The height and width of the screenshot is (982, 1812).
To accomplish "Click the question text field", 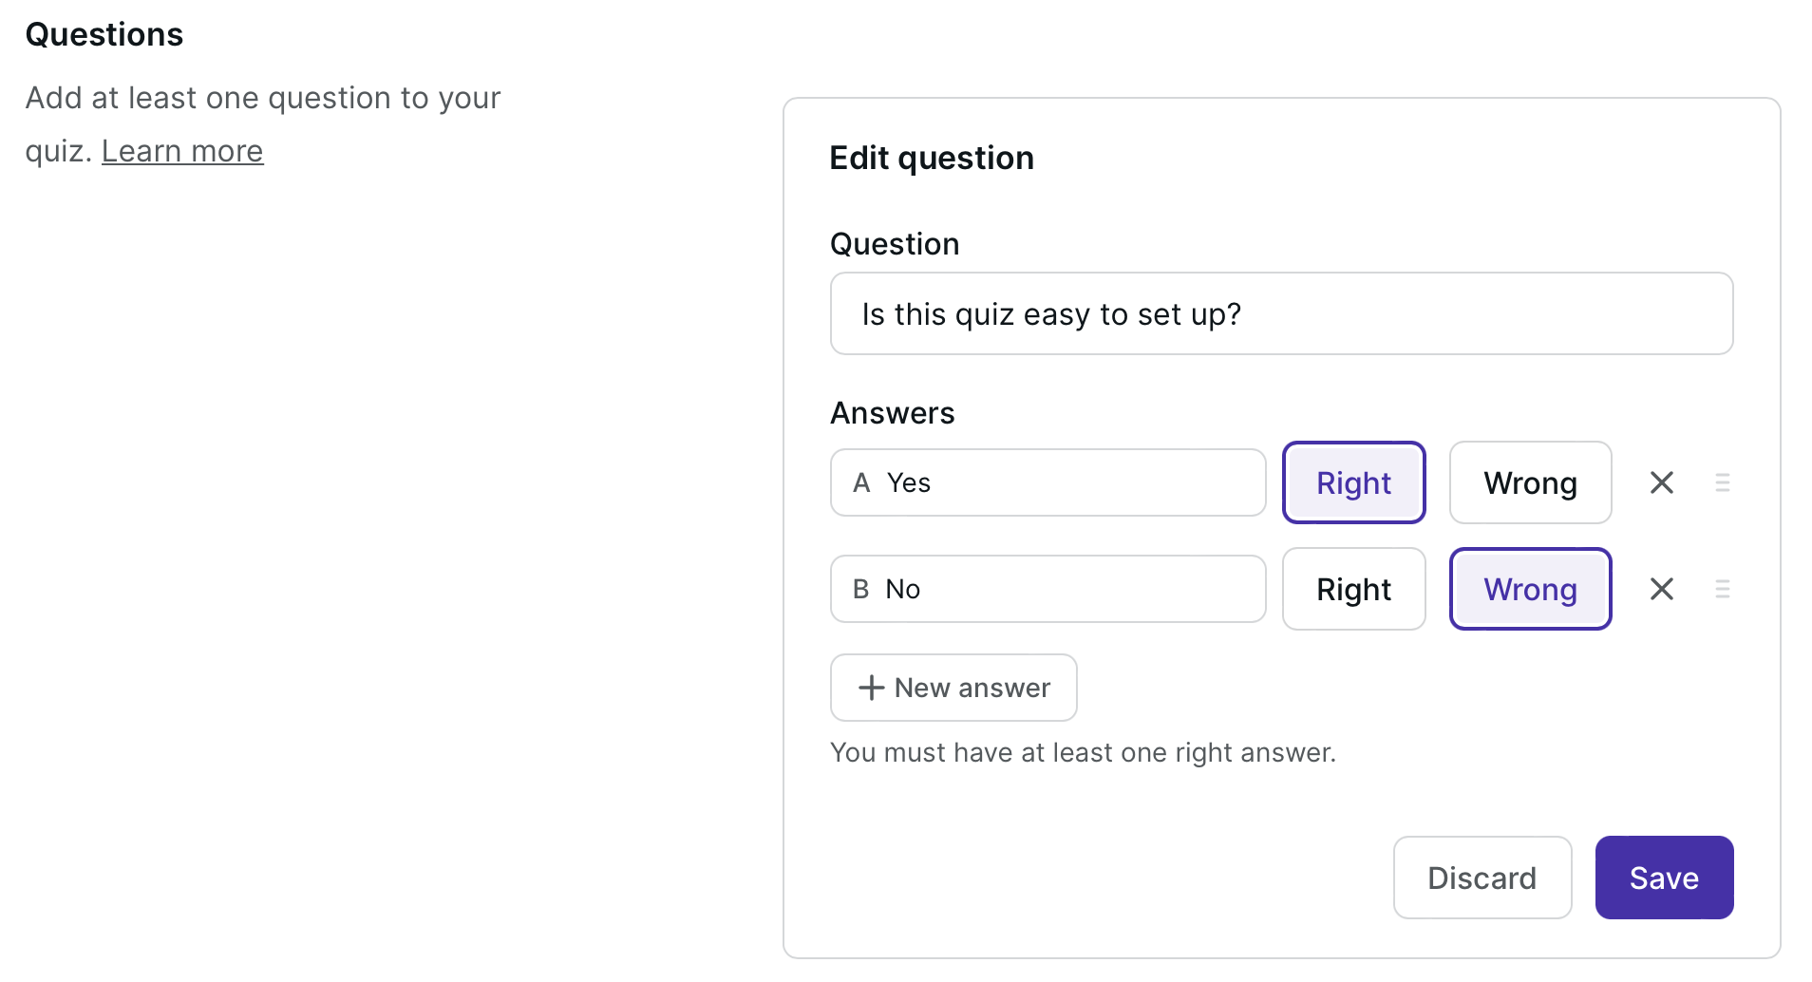I will (1281, 313).
